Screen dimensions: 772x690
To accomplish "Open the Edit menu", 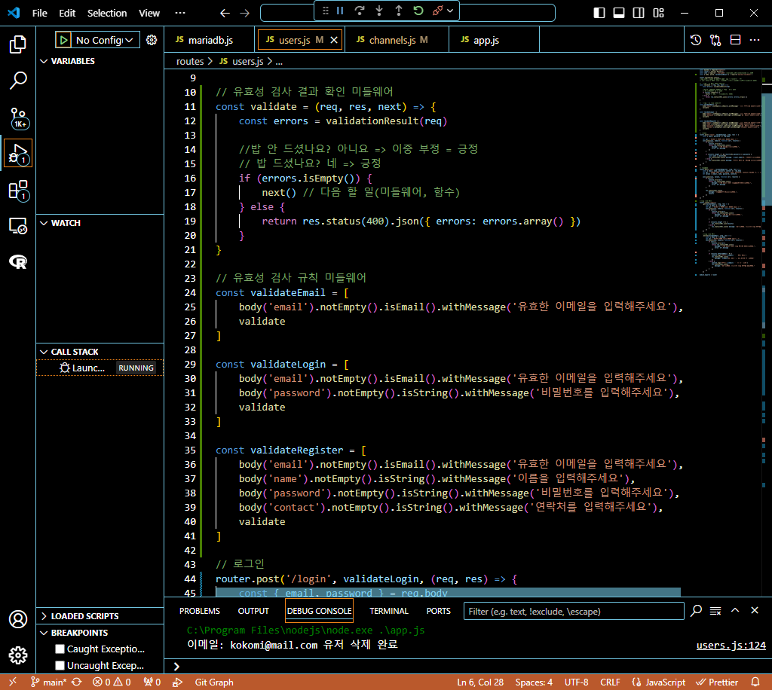I will (x=67, y=13).
